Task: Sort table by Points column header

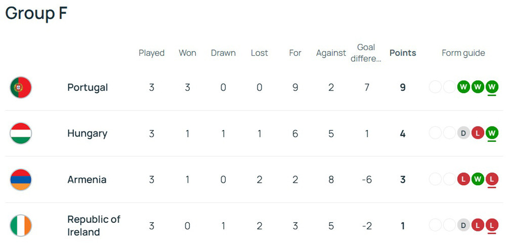Action: 403,53
